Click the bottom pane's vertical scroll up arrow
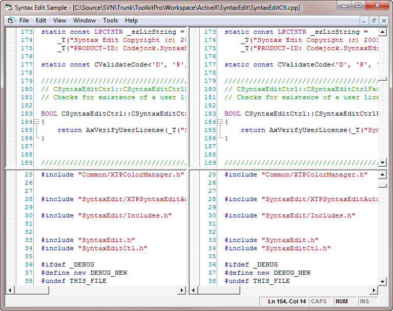 point(382,174)
